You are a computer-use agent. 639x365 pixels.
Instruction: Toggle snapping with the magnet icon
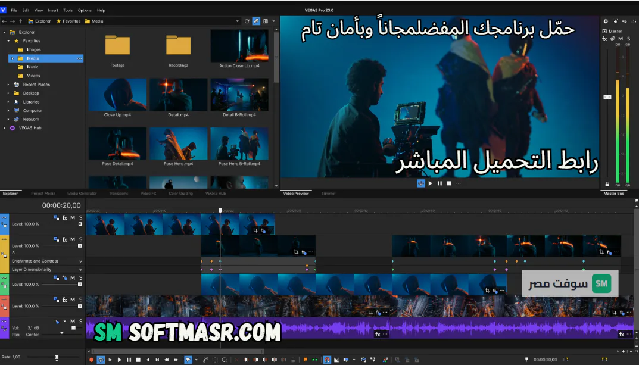327,360
